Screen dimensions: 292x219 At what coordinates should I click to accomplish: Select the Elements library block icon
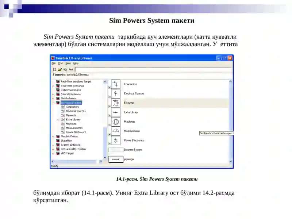(x=115, y=103)
